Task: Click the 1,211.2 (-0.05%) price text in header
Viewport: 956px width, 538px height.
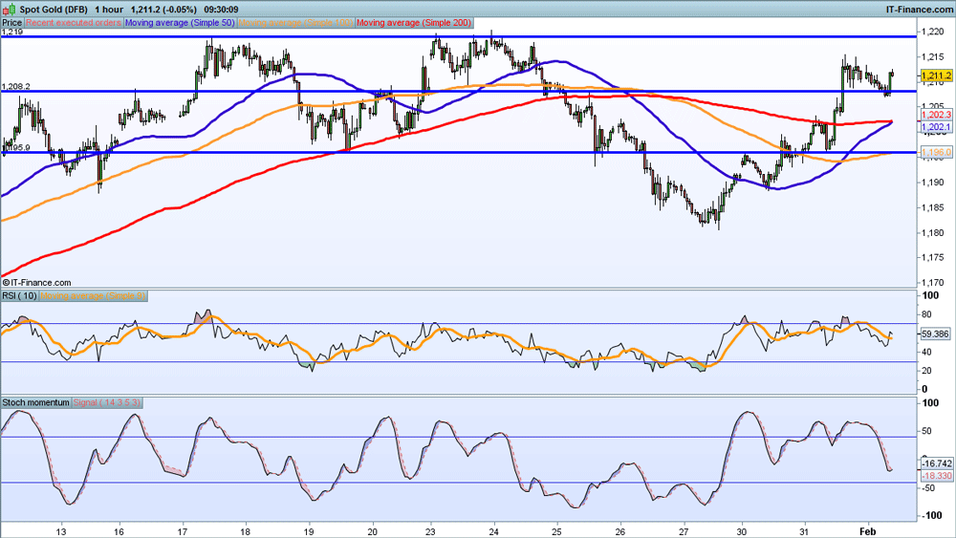Action: click(x=163, y=10)
